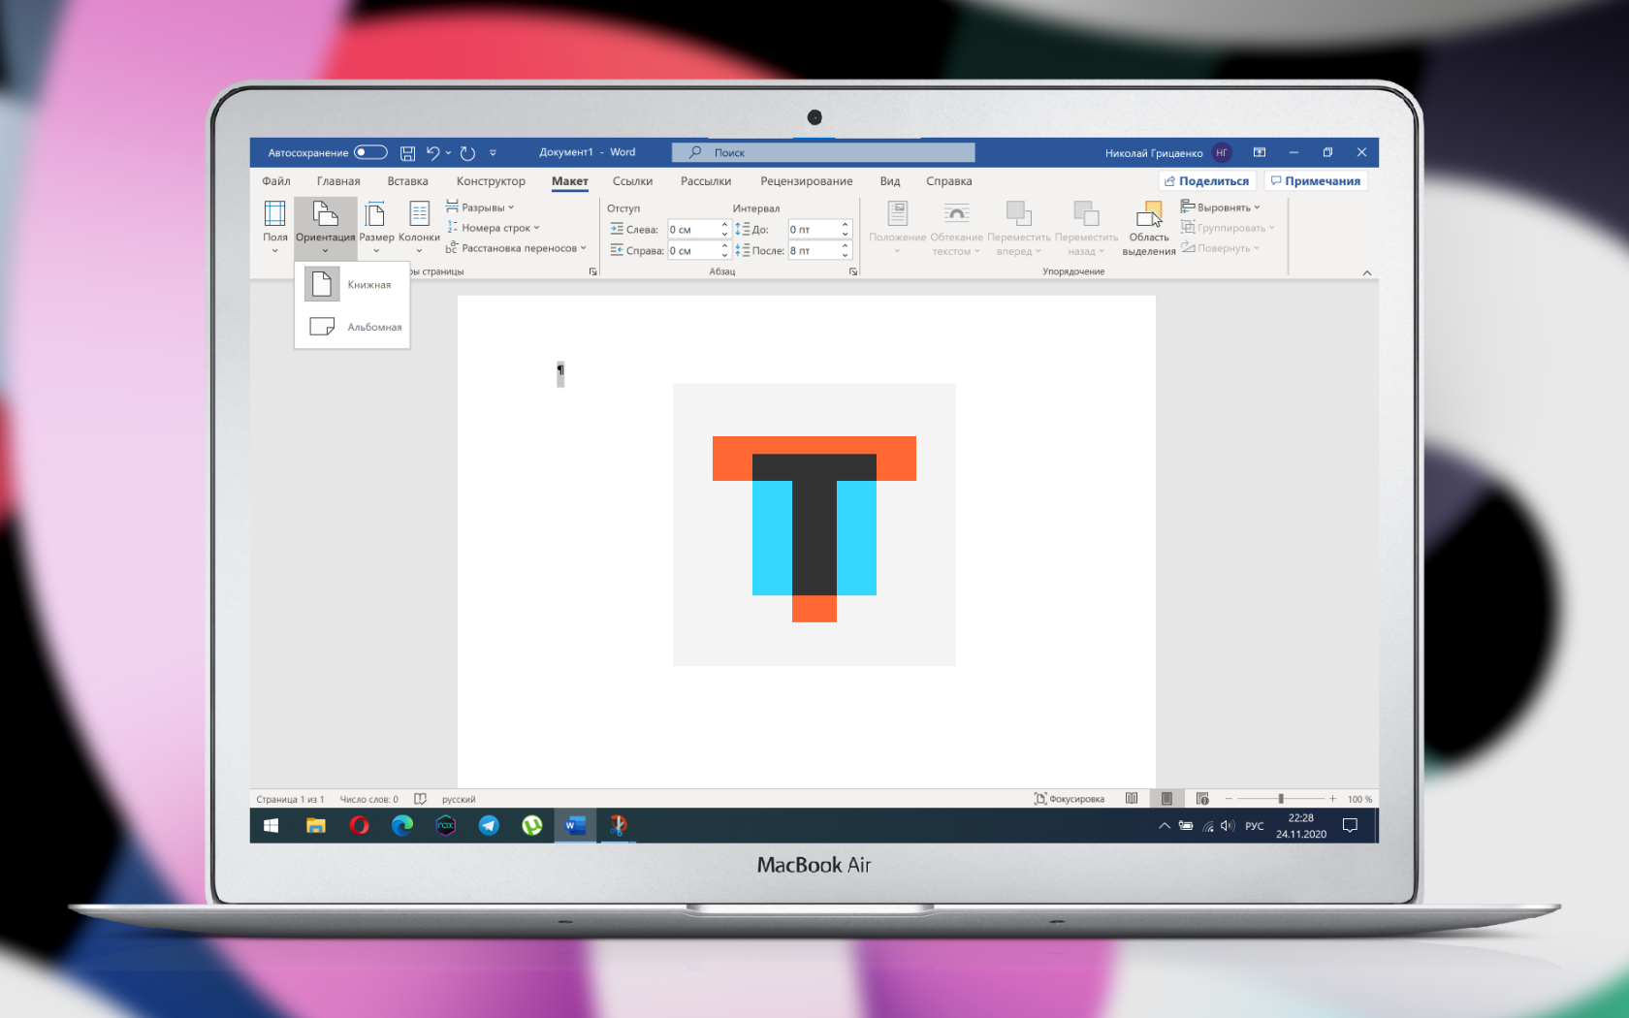Open the Undo history dropdown arrow
Viewport: 1629px width, 1018px height.
(448, 152)
